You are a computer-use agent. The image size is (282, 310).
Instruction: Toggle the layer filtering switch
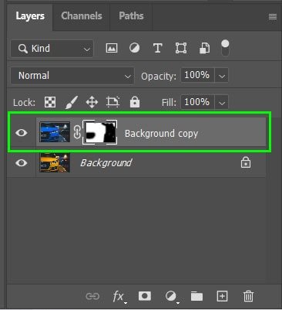[225, 48]
